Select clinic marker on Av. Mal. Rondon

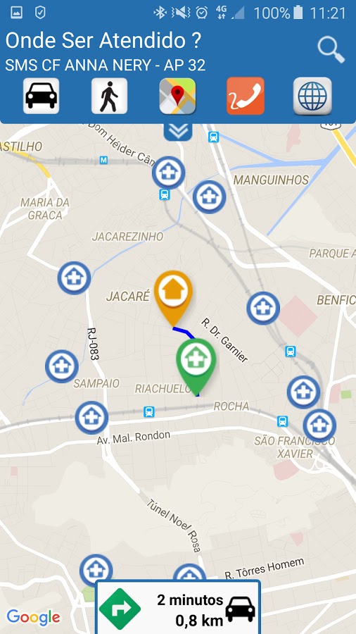click(x=91, y=418)
